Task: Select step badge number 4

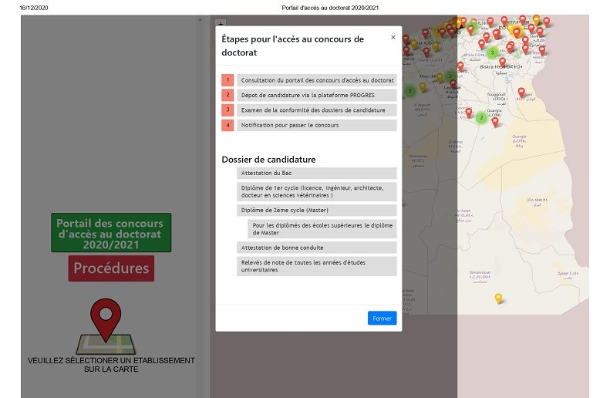Action: (x=227, y=125)
